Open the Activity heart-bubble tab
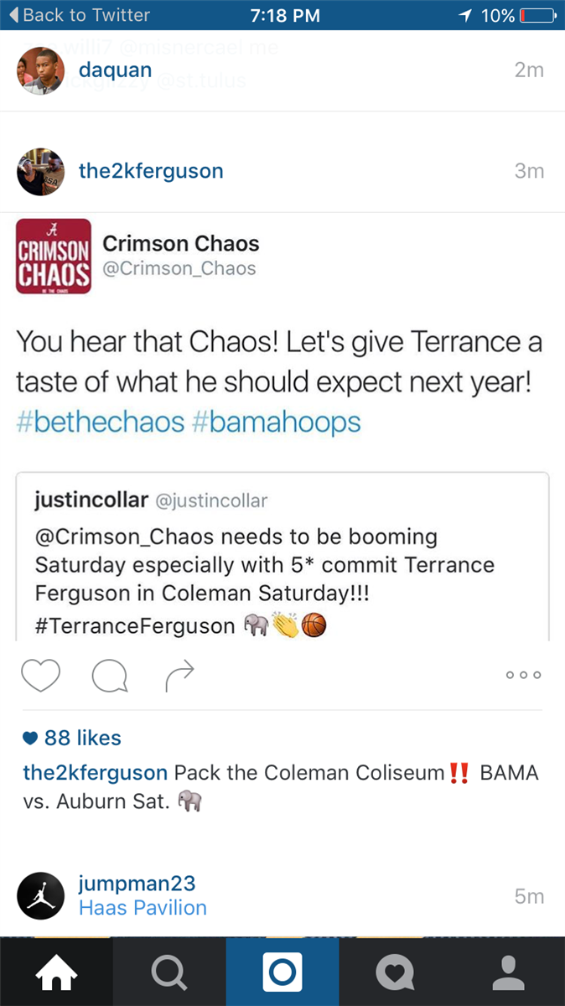Viewport: 565px width, 1006px height. click(x=395, y=972)
